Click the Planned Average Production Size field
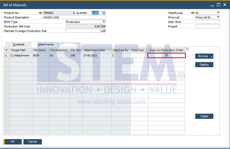The height and width of the screenshot is (149, 230). tap(86, 31)
